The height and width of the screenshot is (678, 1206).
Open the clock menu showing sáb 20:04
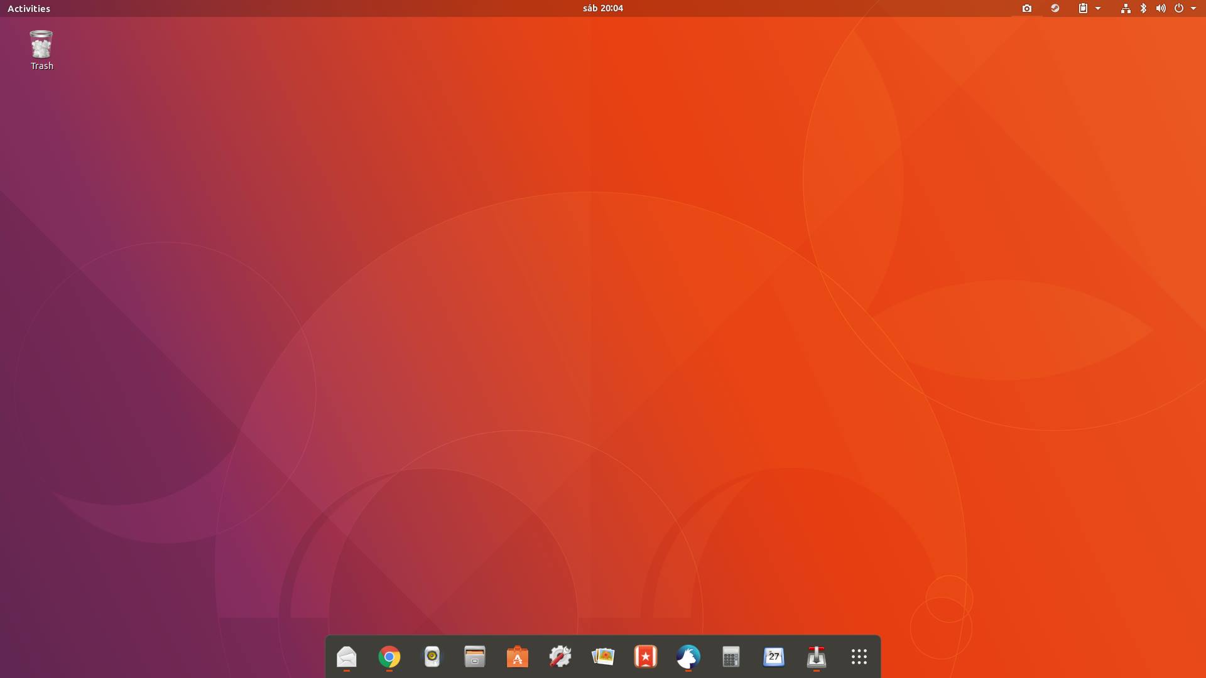point(603,8)
